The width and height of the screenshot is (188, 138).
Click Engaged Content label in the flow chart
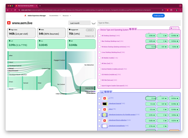click(x=59, y=60)
